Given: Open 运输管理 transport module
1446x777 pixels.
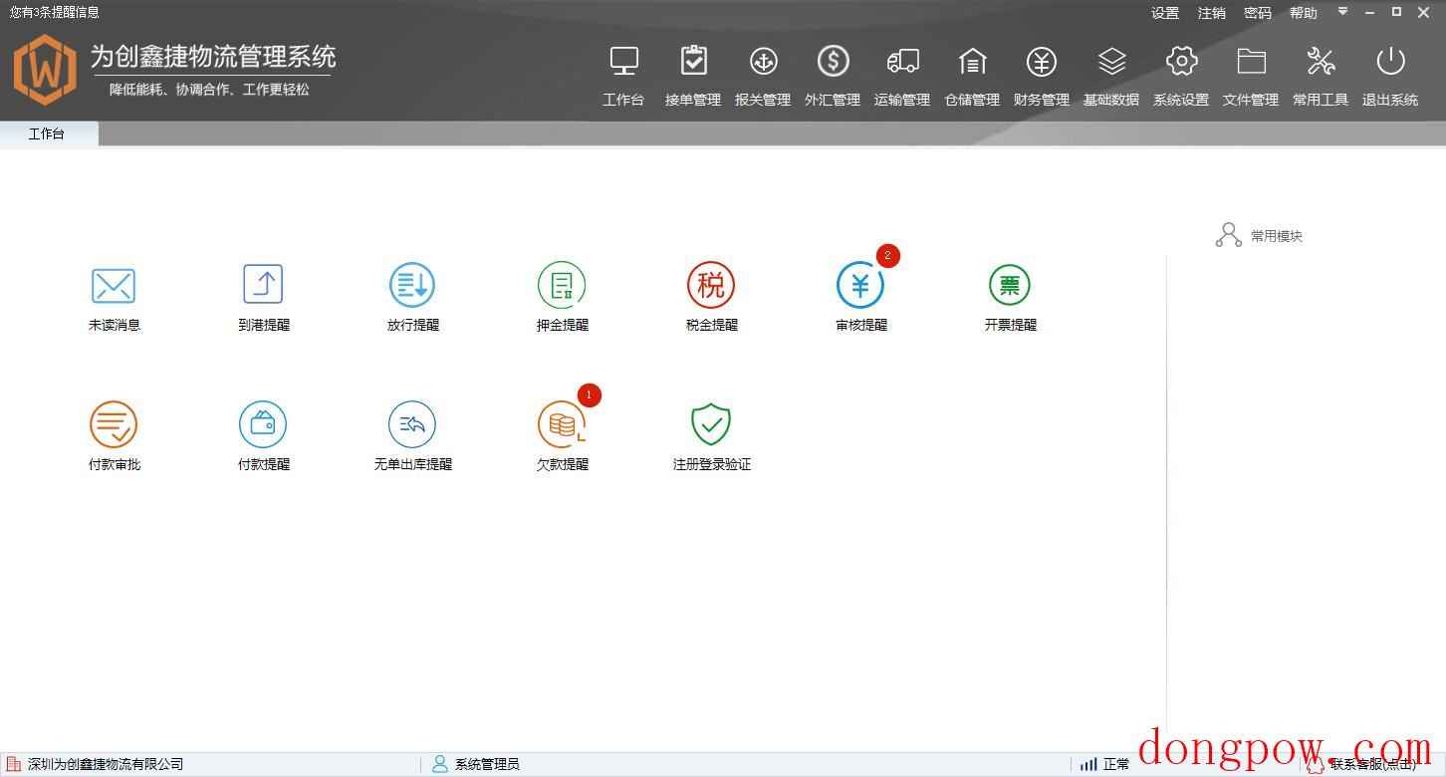Looking at the screenshot, I should [902, 75].
